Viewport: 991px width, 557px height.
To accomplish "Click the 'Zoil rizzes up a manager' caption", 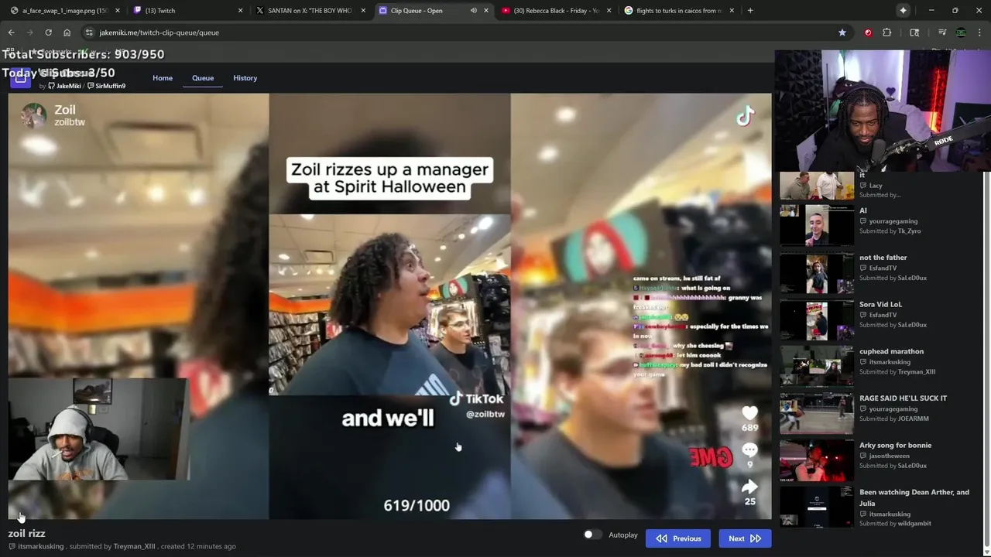I will click(x=389, y=178).
